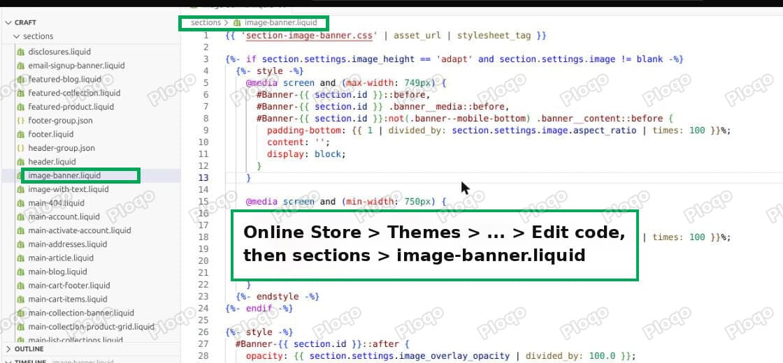
Task: Click 'image_overlay_opacity' on line 28
Action: [x=454, y=356]
